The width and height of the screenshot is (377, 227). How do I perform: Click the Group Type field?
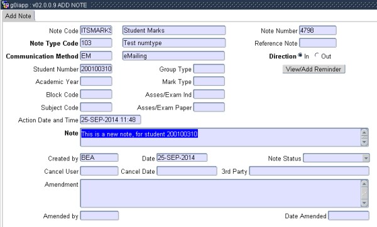point(209,69)
